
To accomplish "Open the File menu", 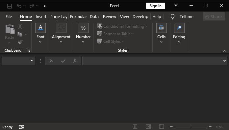I will pos(9,17).
